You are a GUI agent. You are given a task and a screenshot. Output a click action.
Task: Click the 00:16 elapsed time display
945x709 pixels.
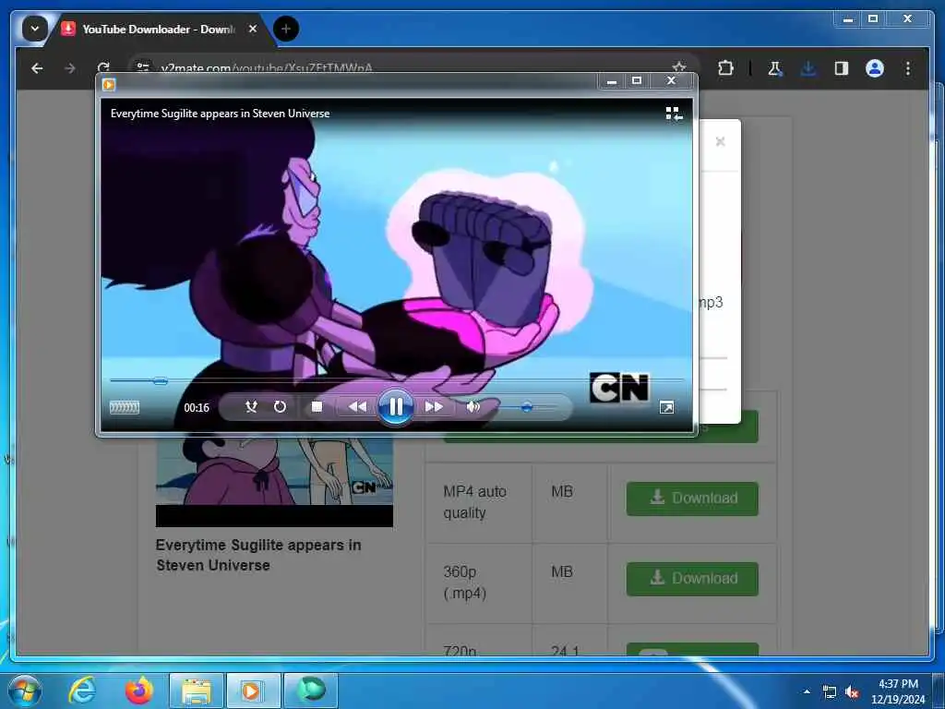point(197,408)
